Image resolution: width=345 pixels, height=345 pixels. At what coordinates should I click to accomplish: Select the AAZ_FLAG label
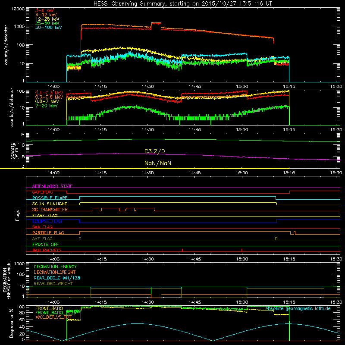[42, 238]
